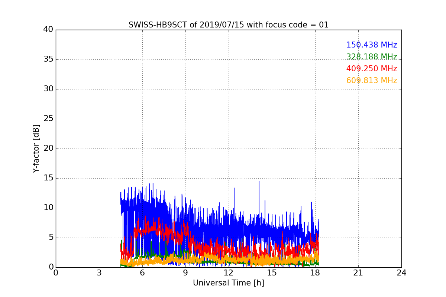446x297 pixels.
Task: Select the 328.188 MHz legend label
Action: 372,57
